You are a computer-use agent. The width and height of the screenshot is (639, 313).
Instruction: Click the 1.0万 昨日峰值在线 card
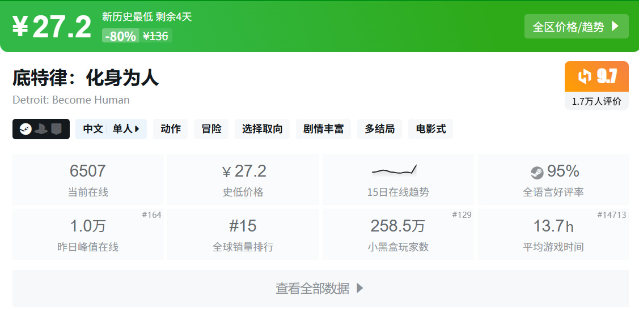click(x=88, y=234)
